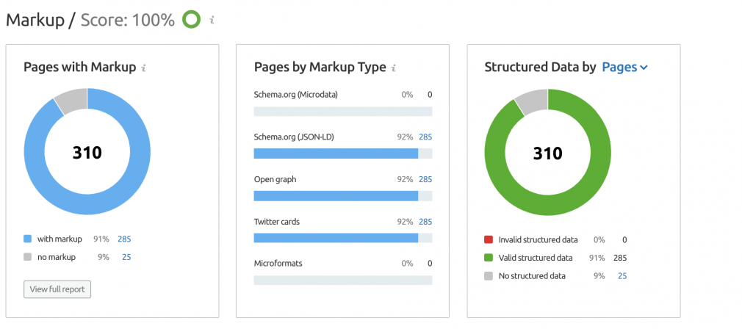The height and width of the screenshot is (329, 742).
Task: Open the 285 count for Twitter cards
Action: pyautogui.click(x=425, y=222)
